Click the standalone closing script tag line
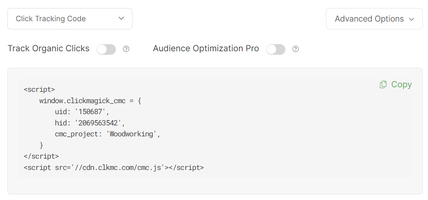Screen dimensions: 428x200 point(41,156)
